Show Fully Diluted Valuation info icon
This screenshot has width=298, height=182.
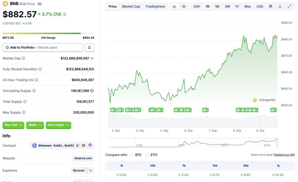pos(40,69)
